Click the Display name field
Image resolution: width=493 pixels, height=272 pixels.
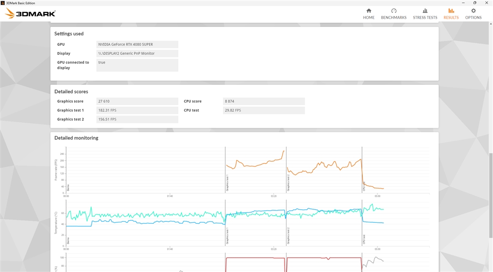tap(137, 53)
